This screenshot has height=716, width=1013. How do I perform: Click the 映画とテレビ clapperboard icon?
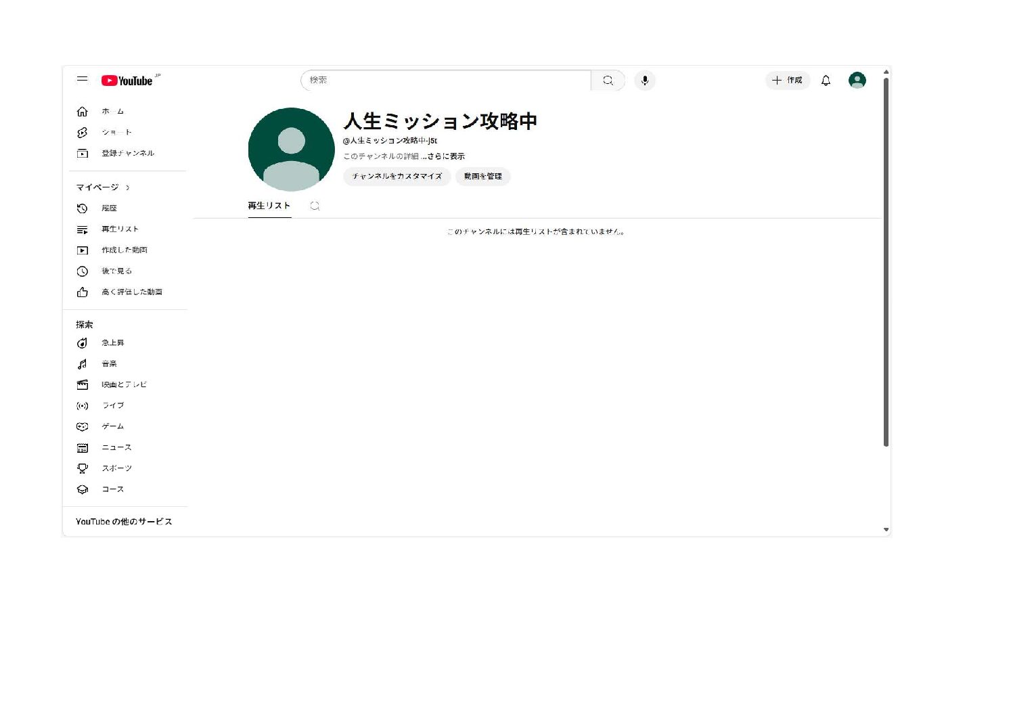[x=83, y=385]
